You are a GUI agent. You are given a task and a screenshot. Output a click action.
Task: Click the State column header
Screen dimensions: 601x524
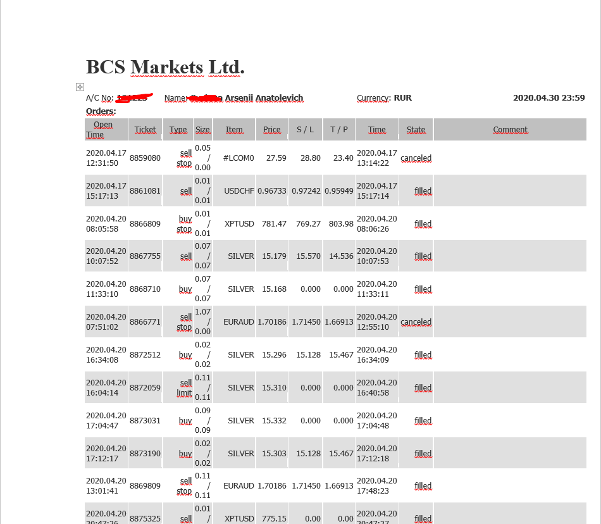(416, 130)
